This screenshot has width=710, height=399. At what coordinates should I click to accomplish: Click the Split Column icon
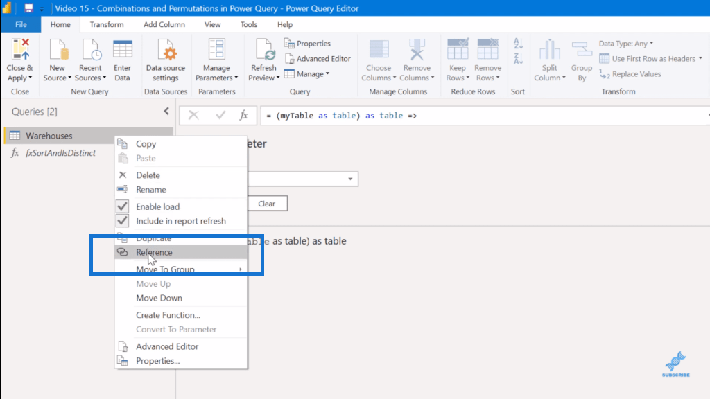tap(550, 50)
